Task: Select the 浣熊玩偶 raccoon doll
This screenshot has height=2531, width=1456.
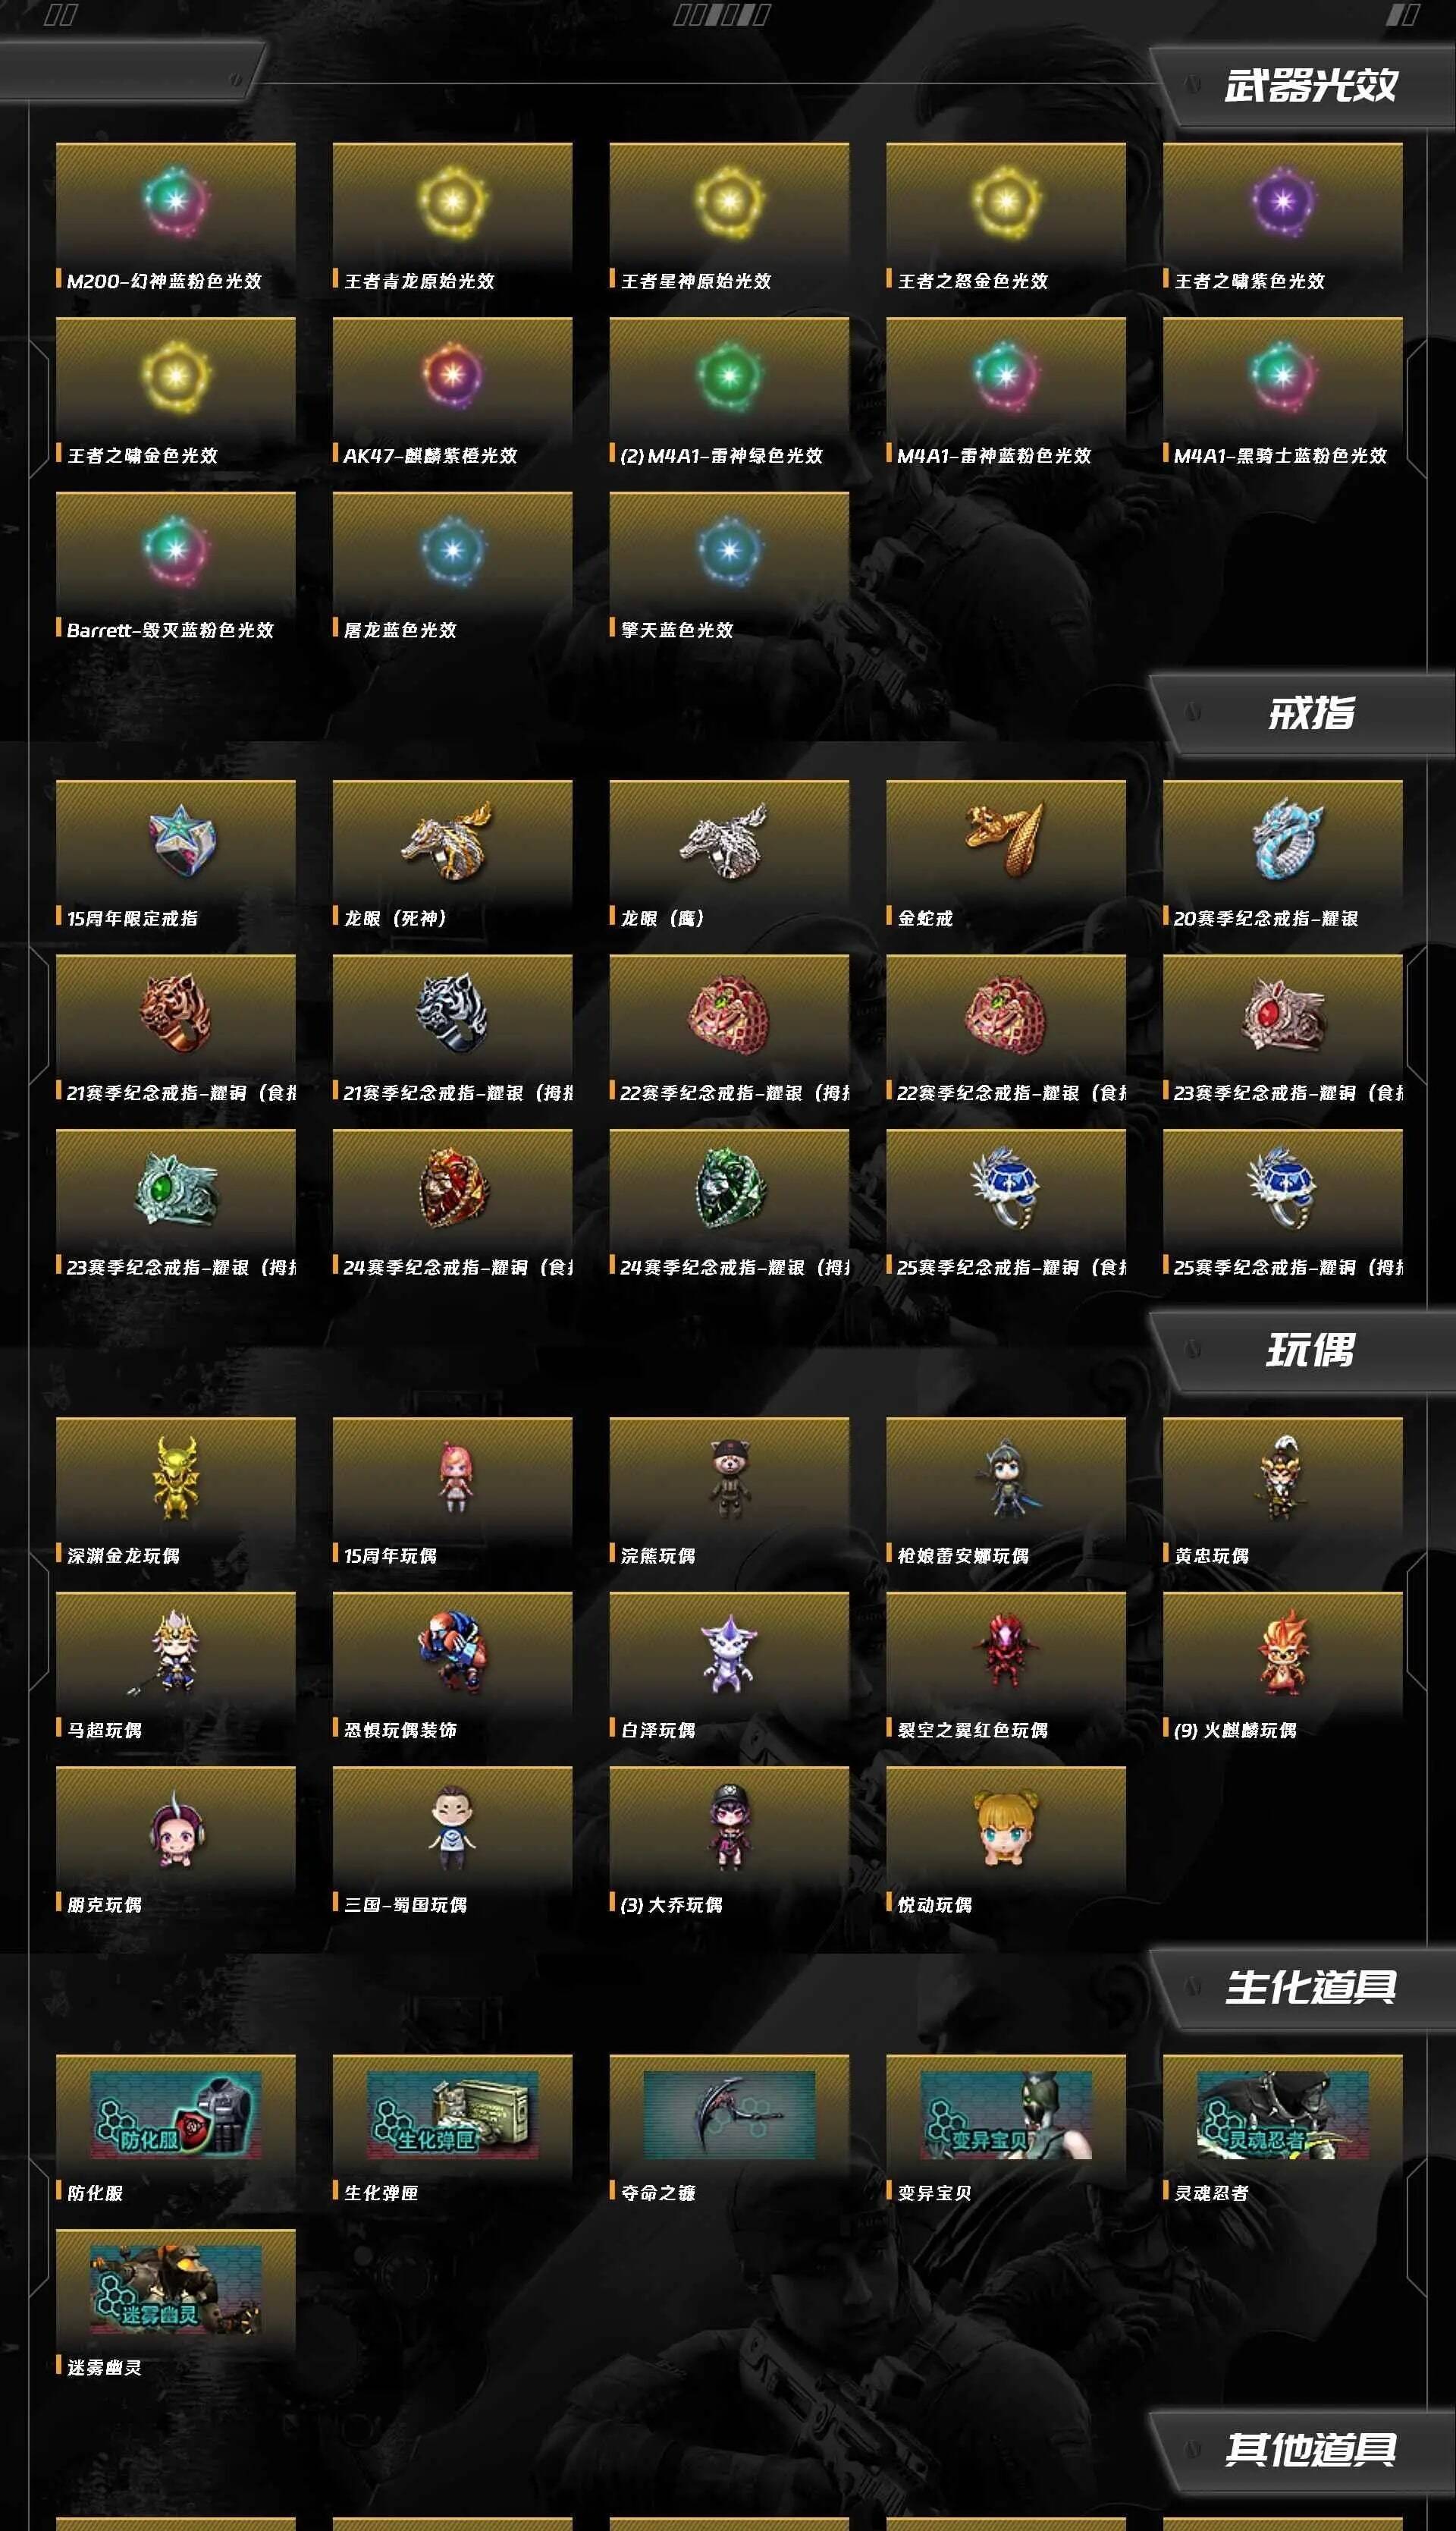Action: 729,1478
